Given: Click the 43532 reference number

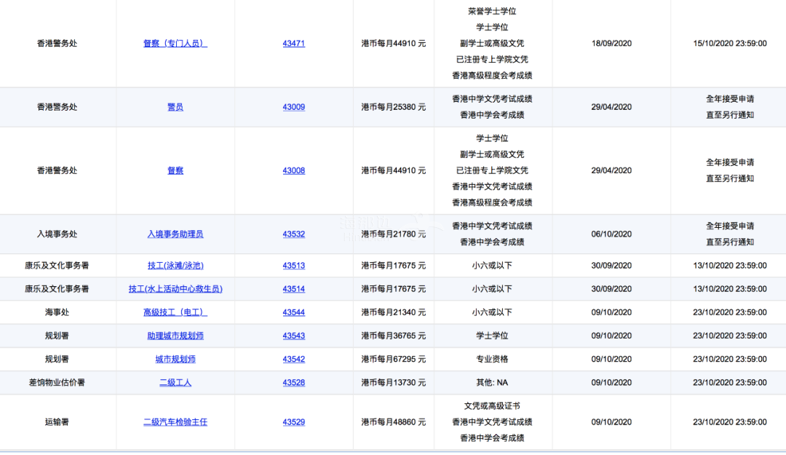Looking at the screenshot, I should coord(293,234).
